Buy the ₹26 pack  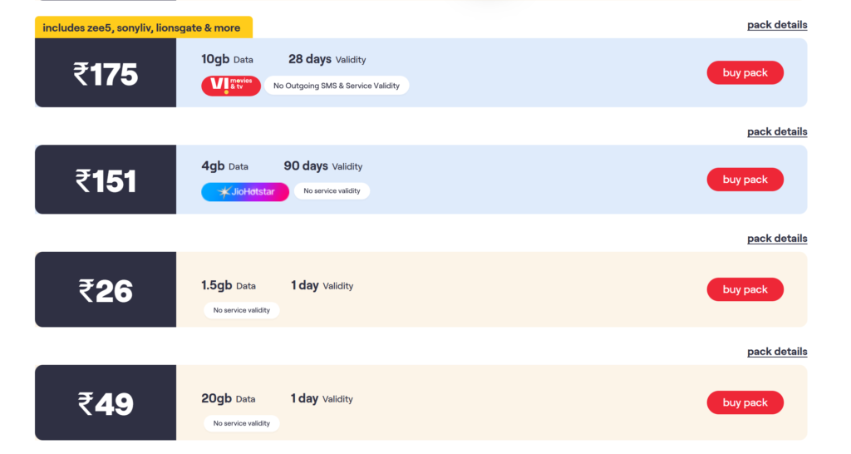point(745,289)
